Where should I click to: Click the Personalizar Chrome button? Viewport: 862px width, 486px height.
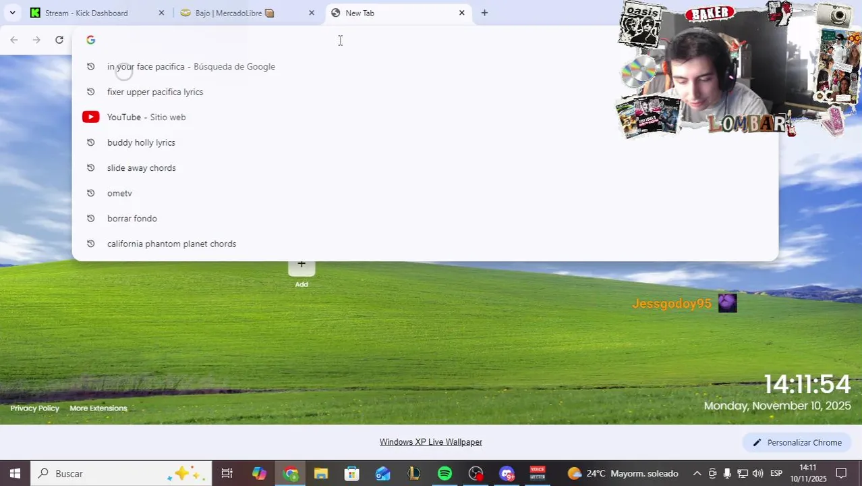[x=797, y=443]
